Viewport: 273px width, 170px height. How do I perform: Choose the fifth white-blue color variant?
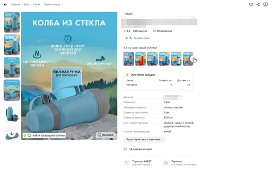click(176, 59)
